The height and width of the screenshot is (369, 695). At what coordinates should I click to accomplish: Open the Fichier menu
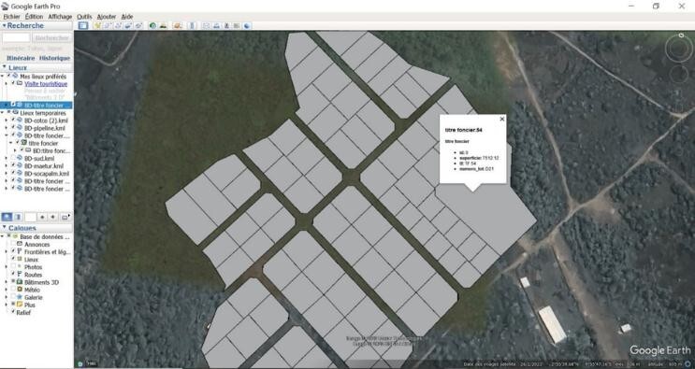pyautogui.click(x=11, y=17)
